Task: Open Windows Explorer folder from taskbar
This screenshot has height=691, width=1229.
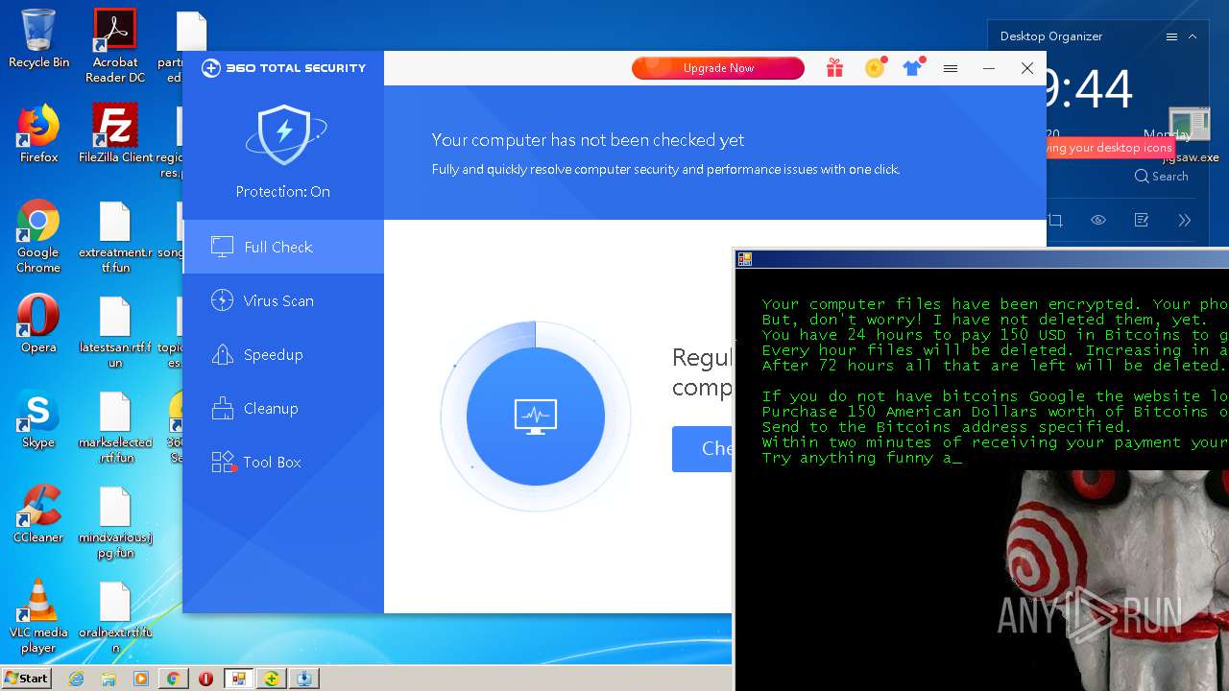Action: point(108,679)
